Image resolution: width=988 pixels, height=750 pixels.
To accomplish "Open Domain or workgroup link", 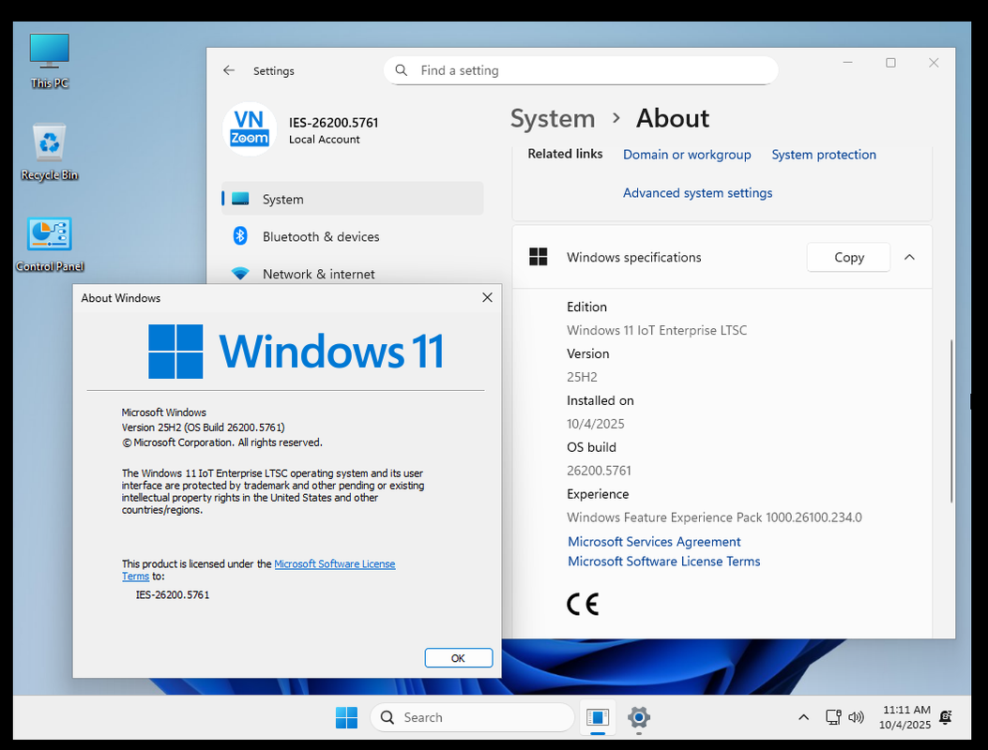I will pos(687,155).
